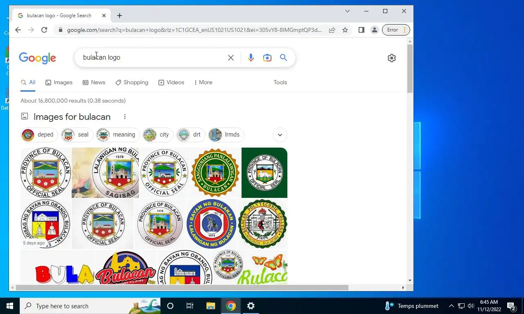Reload the page with refresh icon

(44, 30)
